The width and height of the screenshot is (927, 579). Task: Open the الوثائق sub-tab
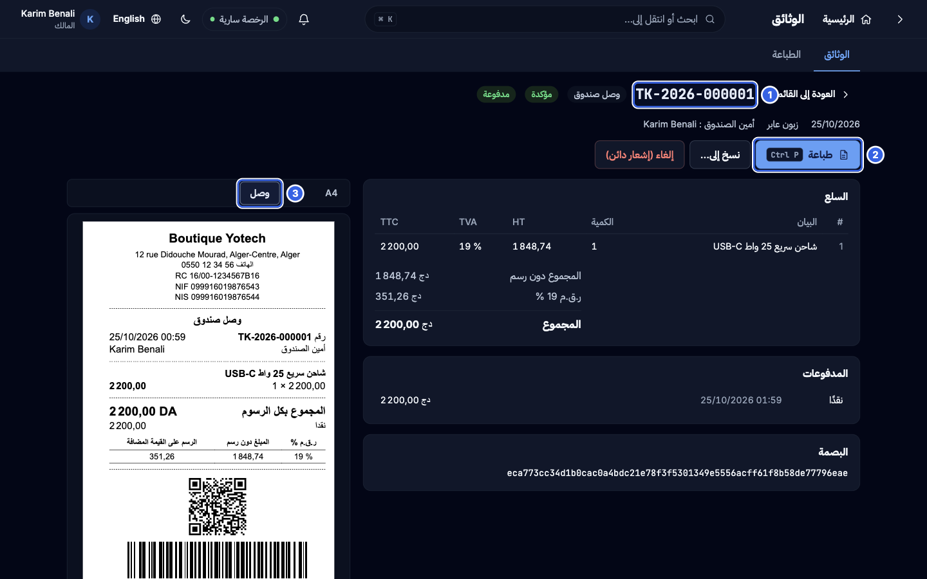[837, 55]
